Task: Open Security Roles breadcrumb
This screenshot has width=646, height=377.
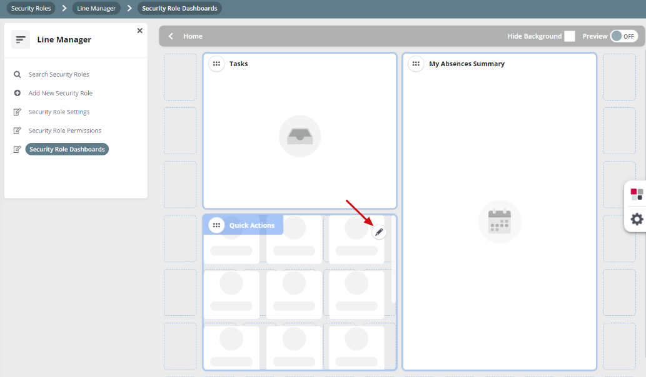Action: pos(31,9)
